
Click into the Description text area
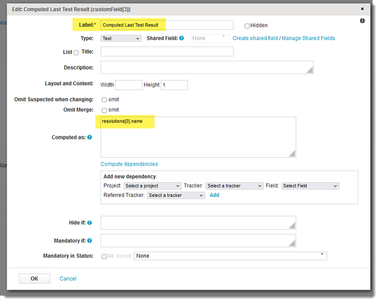(207, 67)
